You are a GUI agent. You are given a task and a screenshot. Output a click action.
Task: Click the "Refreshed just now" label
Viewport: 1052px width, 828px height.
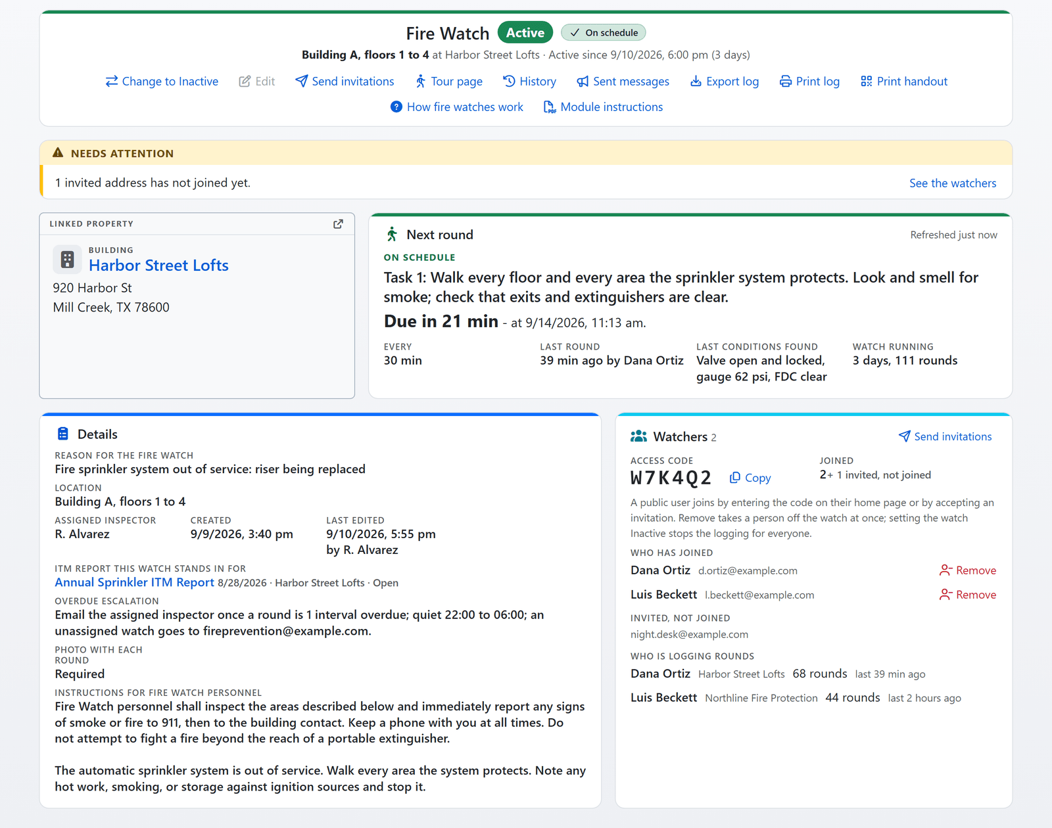pyautogui.click(x=953, y=235)
